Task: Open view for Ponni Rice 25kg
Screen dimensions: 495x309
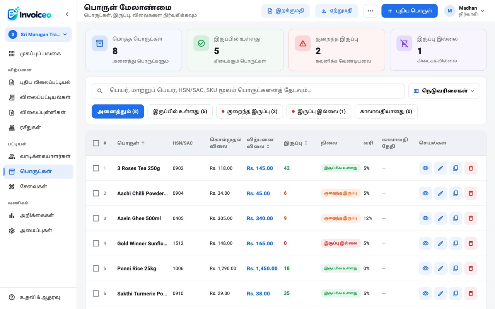Action: [x=425, y=268]
